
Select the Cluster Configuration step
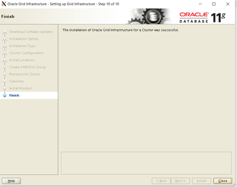pyautogui.click(x=26, y=53)
